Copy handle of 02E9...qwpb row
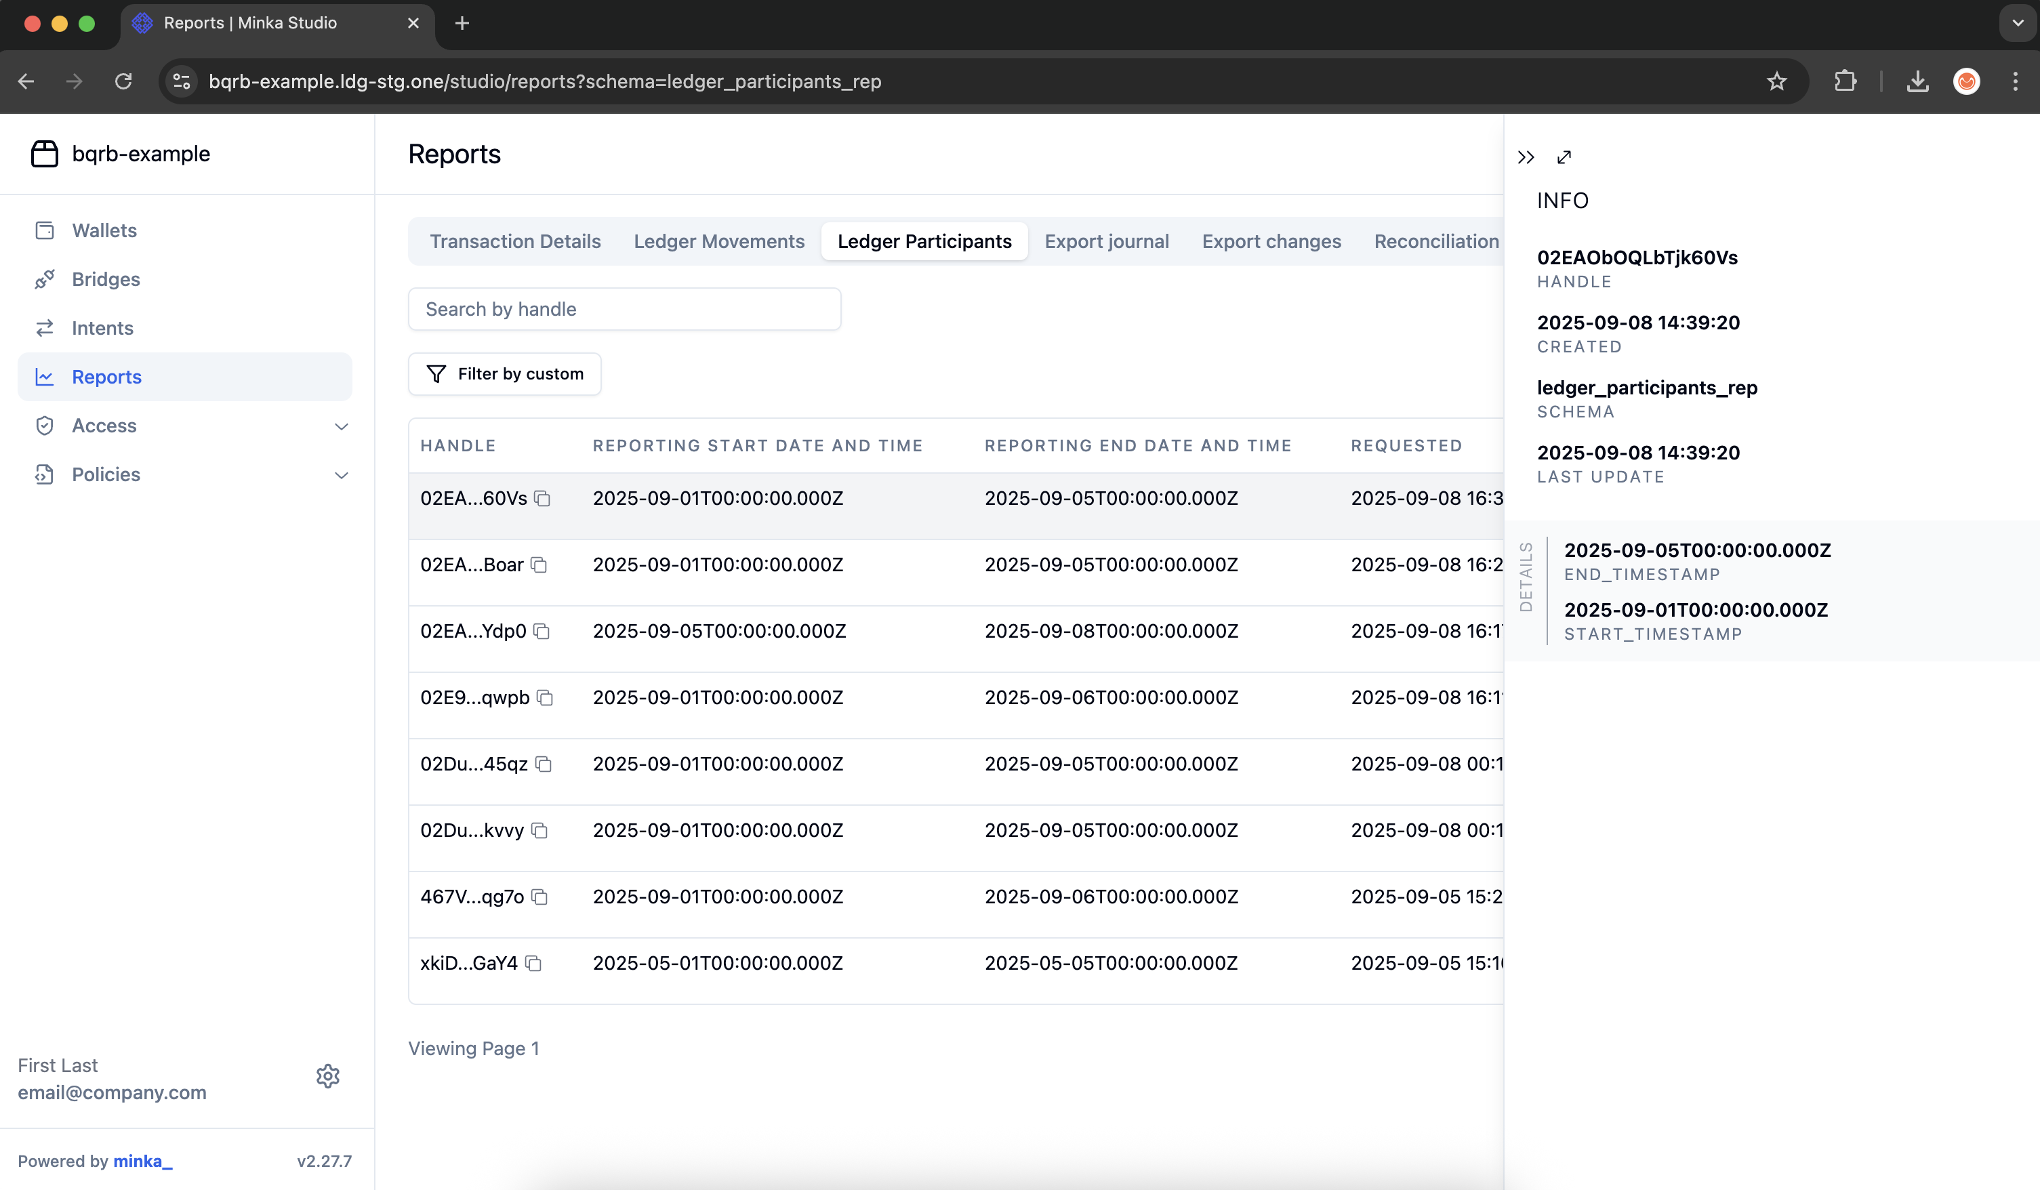2040x1190 pixels. pos(545,698)
